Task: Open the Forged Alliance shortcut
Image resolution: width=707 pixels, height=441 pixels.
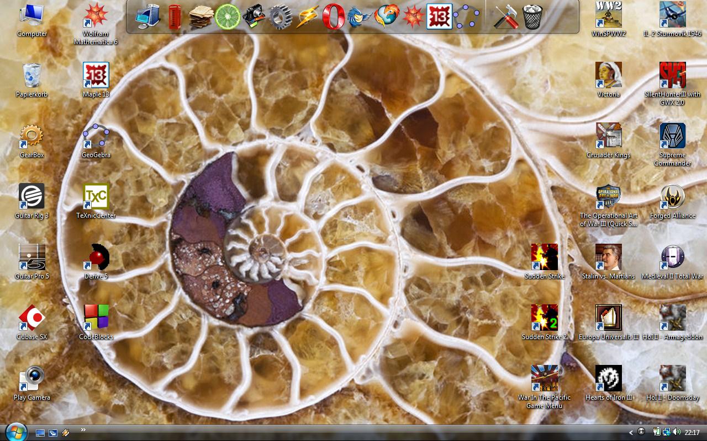Action: click(x=673, y=202)
